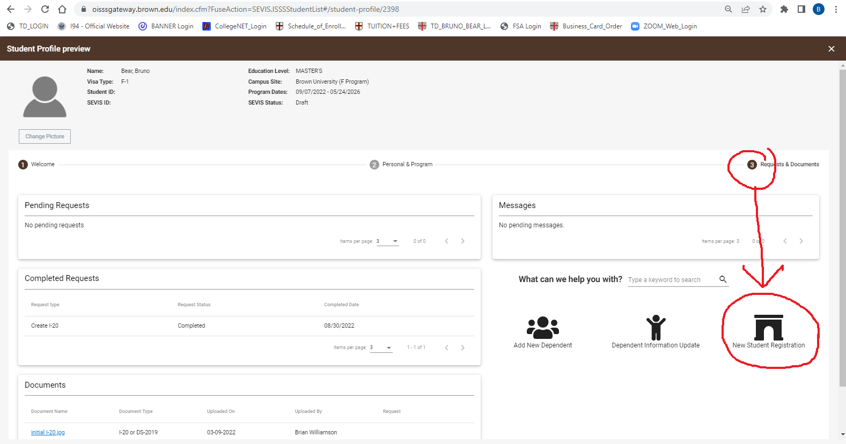Open Pending Requests items per page dropdown
The image size is (846, 444).
tap(387, 241)
